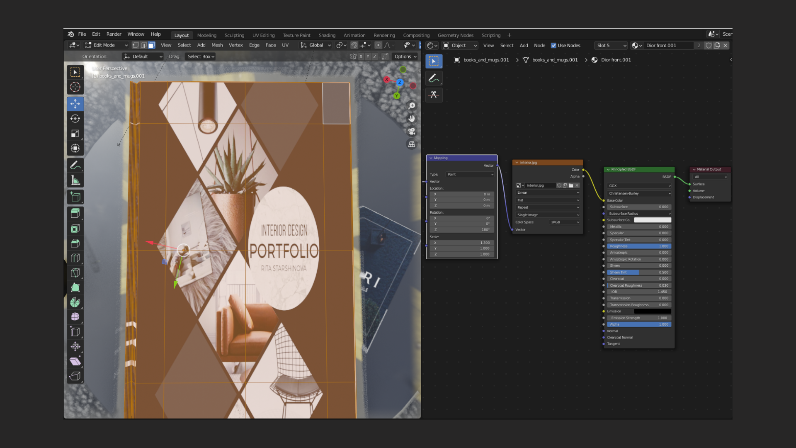The width and height of the screenshot is (796, 448).
Task: Open the File menu
Action: (82, 34)
